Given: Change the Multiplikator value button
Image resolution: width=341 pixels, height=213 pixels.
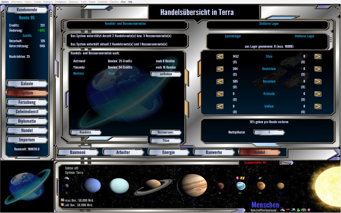Looking at the screenshot, I should coord(268,132).
